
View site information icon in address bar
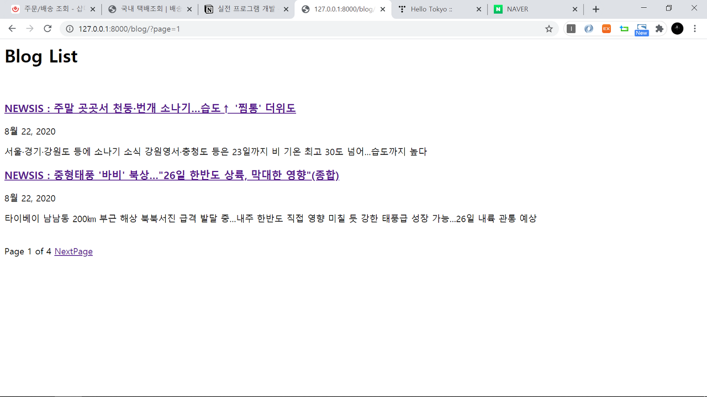pyautogui.click(x=70, y=29)
